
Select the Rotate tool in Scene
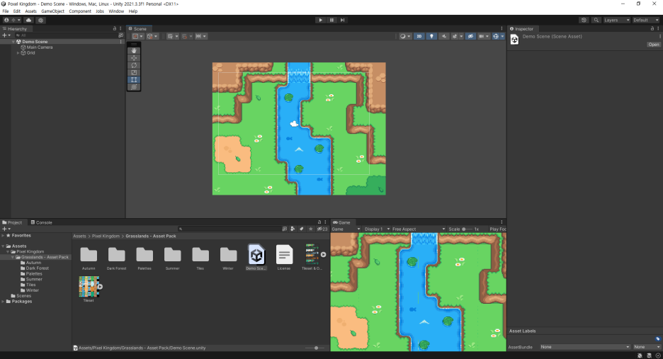coord(134,65)
